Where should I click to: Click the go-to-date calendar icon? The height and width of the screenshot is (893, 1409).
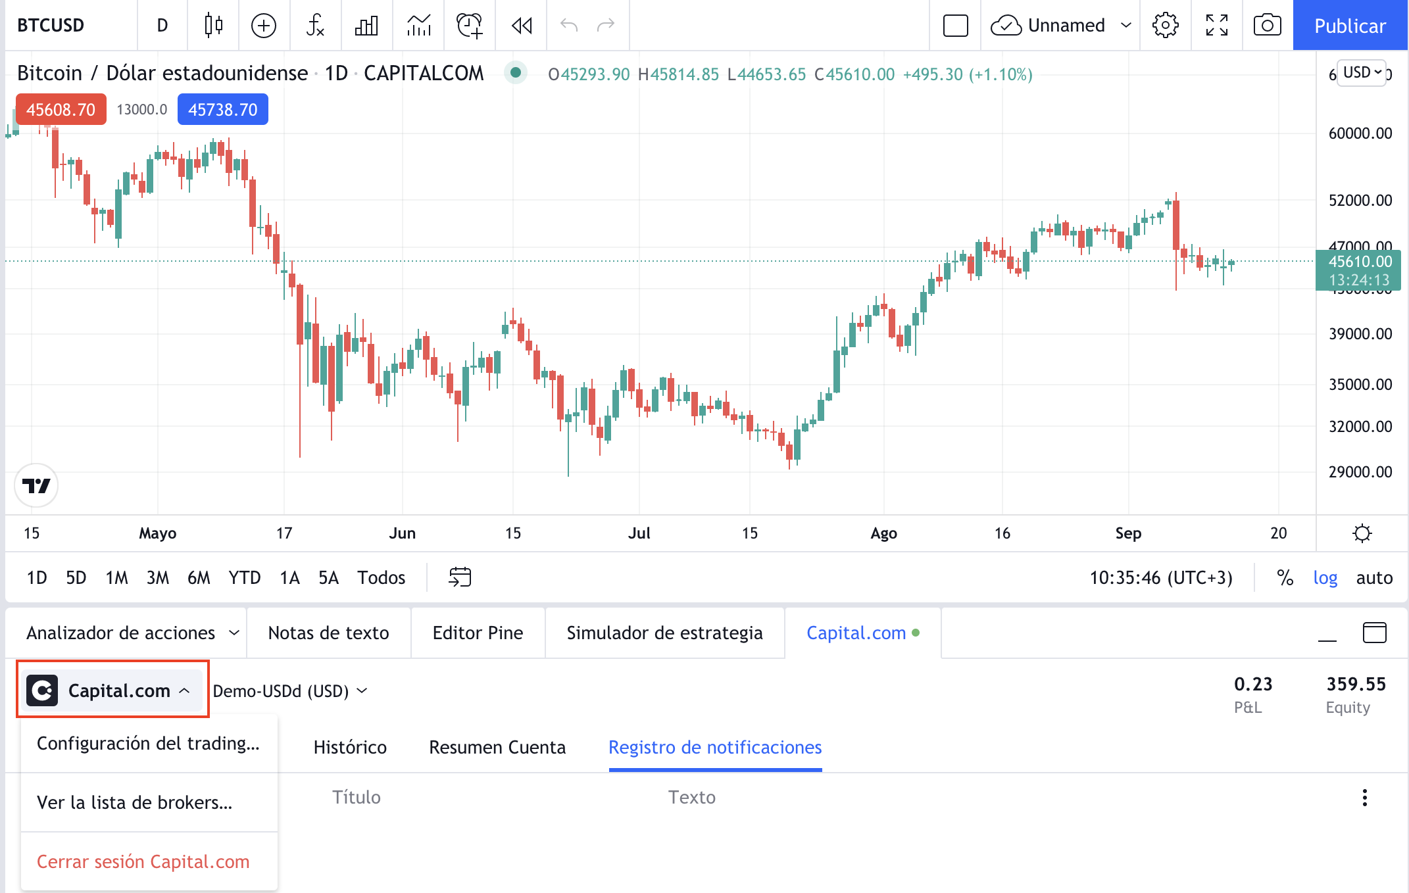coord(460,577)
